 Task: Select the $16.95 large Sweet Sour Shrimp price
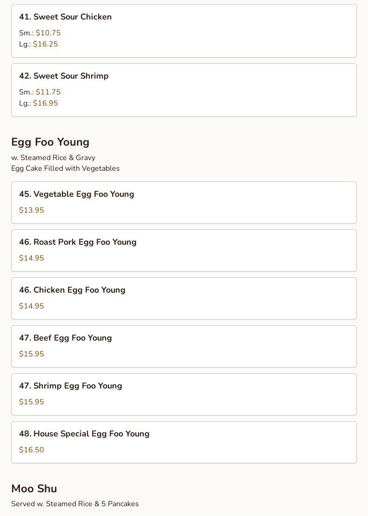(45, 103)
